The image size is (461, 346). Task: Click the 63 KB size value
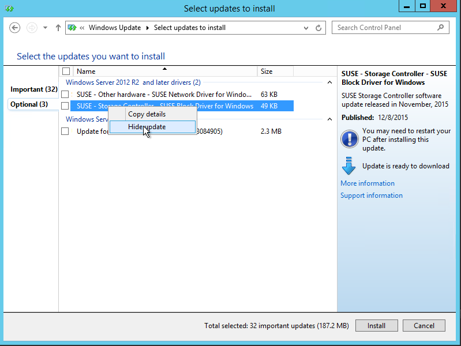coord(269,95)
